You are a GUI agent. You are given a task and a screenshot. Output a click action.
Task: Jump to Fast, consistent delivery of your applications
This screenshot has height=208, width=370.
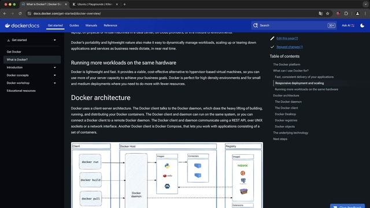[304, 77]
